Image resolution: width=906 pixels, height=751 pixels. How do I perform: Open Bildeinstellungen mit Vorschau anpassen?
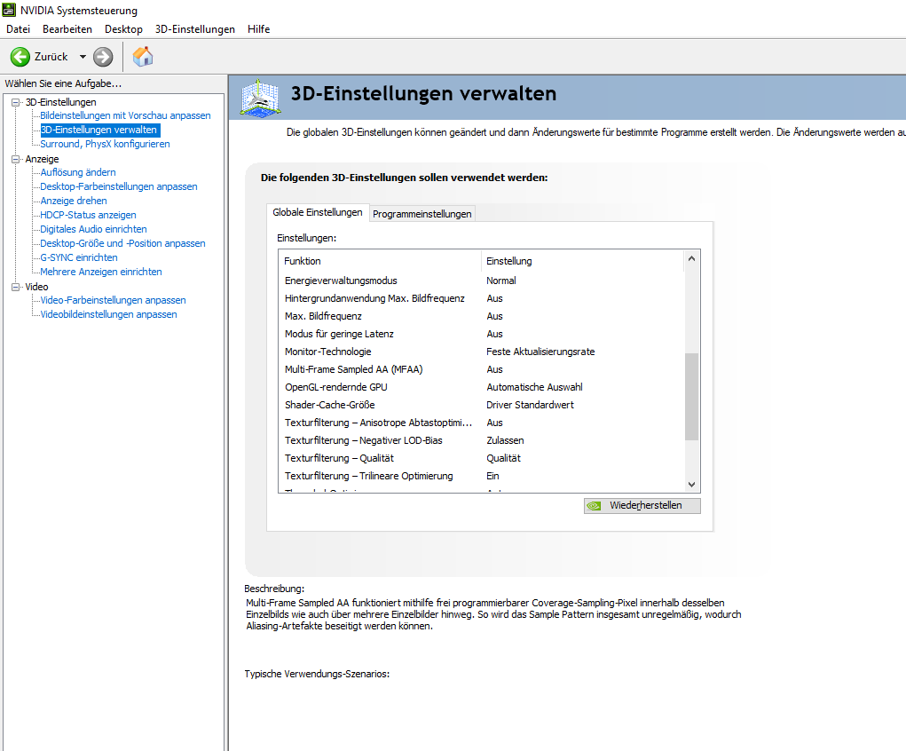(125, 115)
